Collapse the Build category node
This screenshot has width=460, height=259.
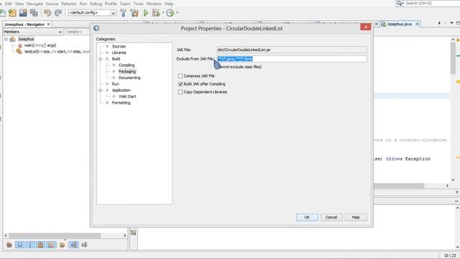coord(100,59)
